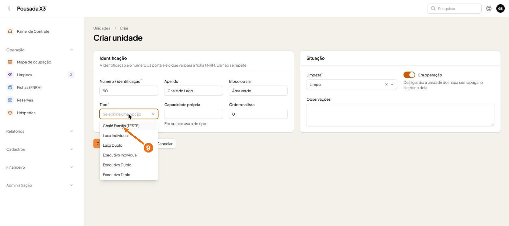The width and height of the screenshot is (509, 226).
Task: Select Chalé Família (TESTE) option
Action: [129, 126]
